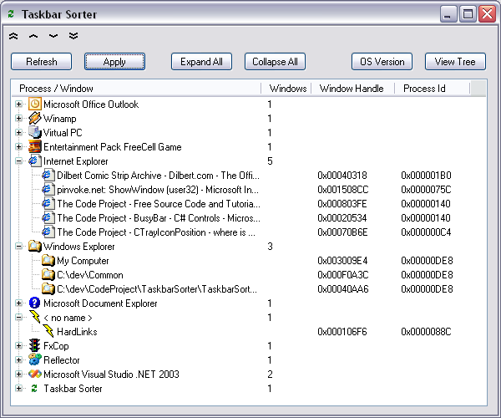Screen dimensions: 501x418
Task: Click the View Tree button
Action: coord(455,61)
